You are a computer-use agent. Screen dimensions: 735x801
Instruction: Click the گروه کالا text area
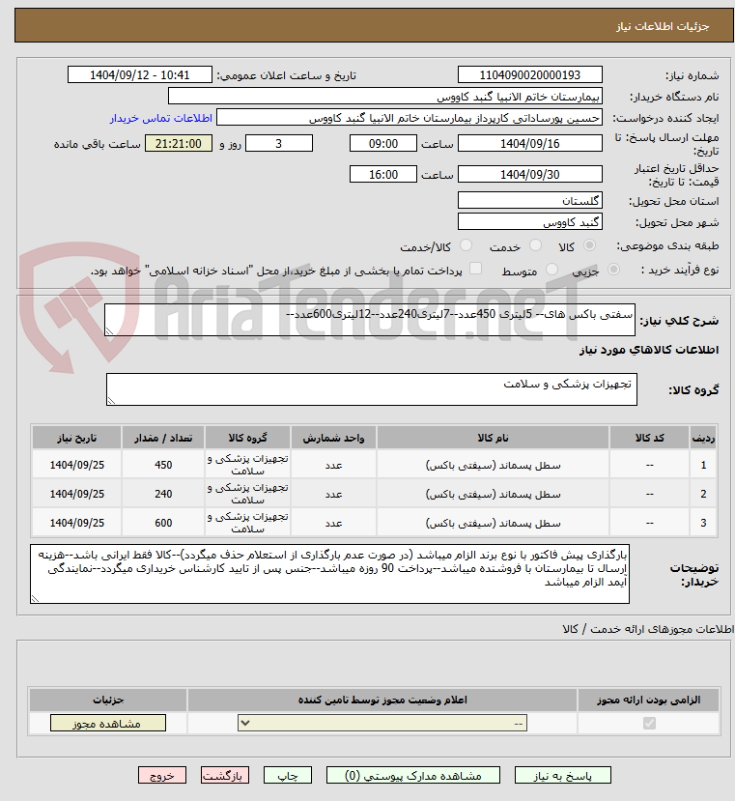coord(371,389)
